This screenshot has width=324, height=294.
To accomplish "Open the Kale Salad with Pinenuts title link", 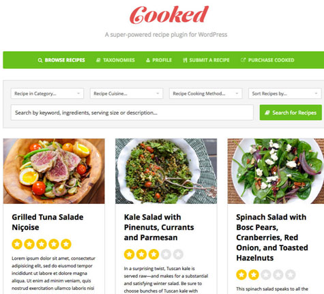I will click(x=159, y=227).
